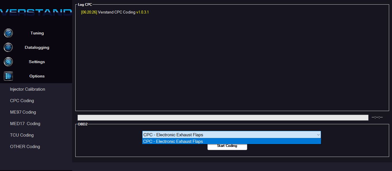This screenshot has height=171, width=392.
Task: Click the Verstand logo
Action: [36, 12]
